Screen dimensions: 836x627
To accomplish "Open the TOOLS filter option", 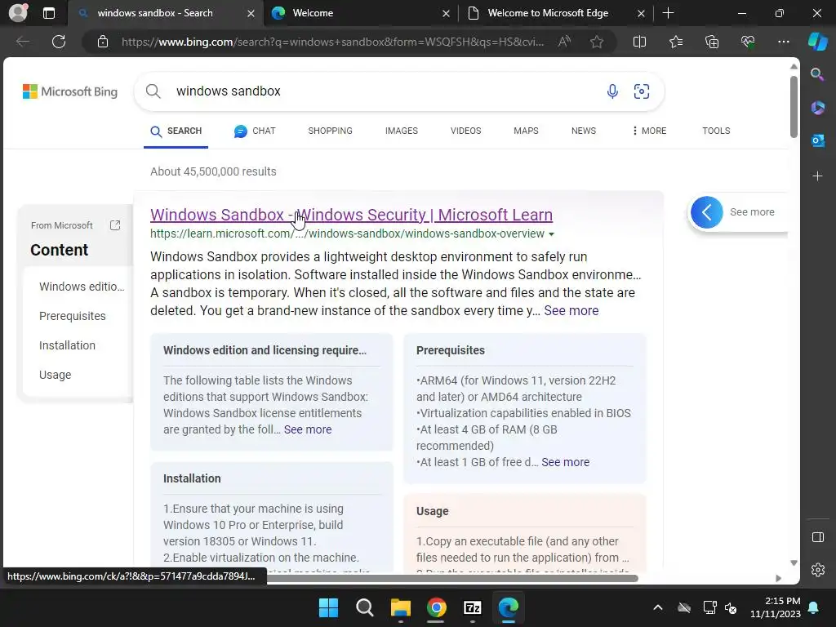I will click(715, 131).
